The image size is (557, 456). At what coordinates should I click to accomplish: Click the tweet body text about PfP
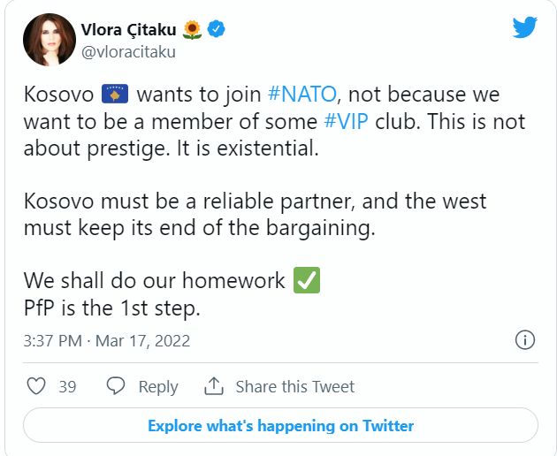(x=112, y=308)
